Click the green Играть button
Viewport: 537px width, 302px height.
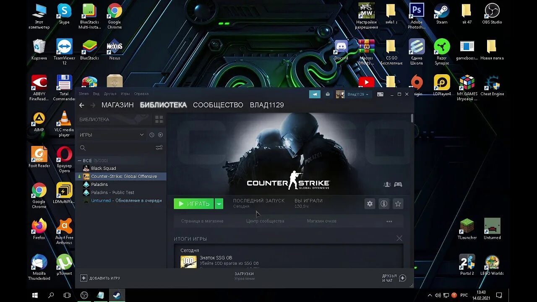194,204
